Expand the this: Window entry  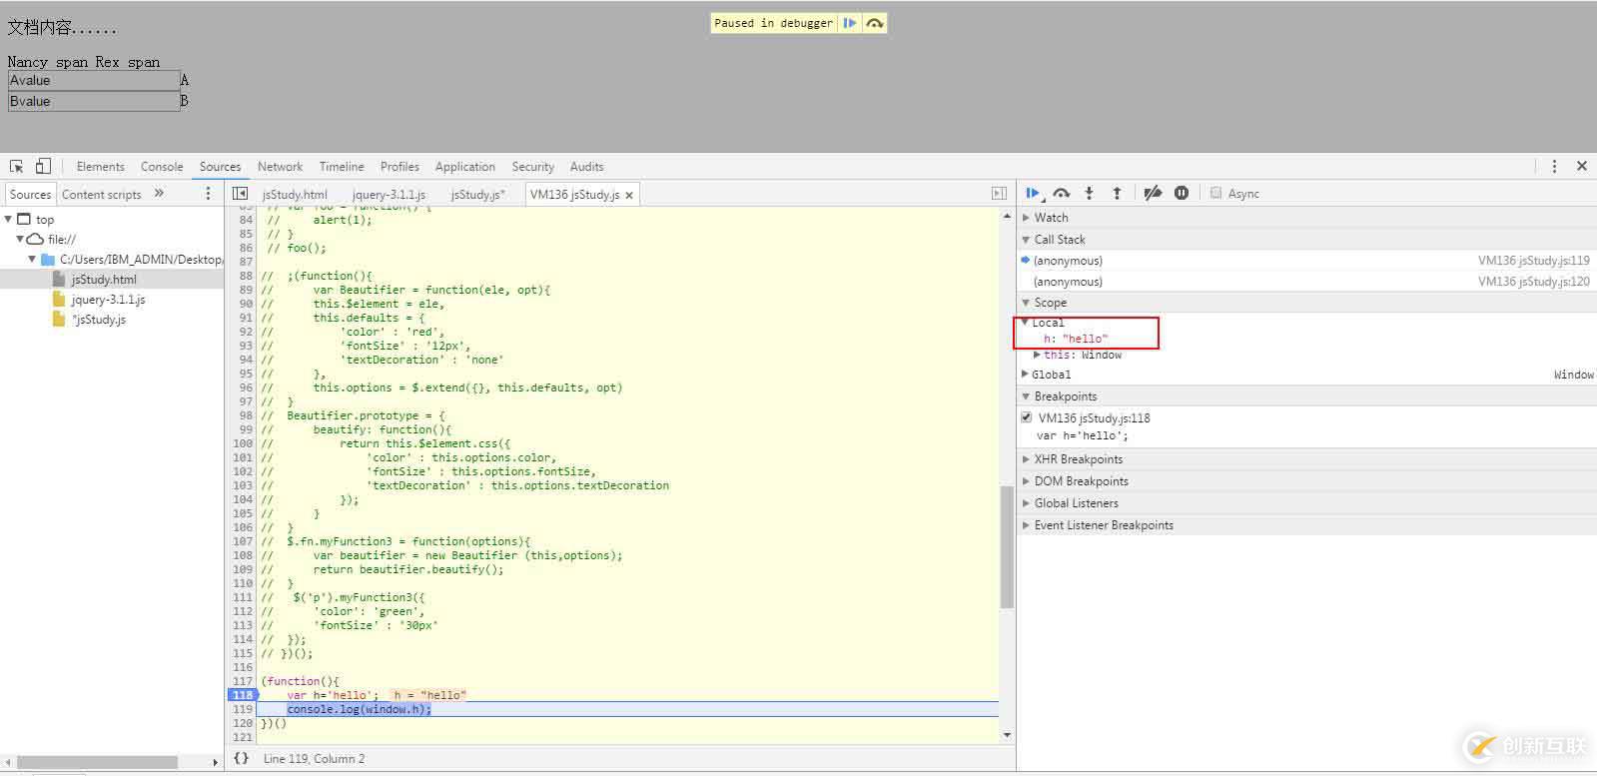(x=1037, y=355)
